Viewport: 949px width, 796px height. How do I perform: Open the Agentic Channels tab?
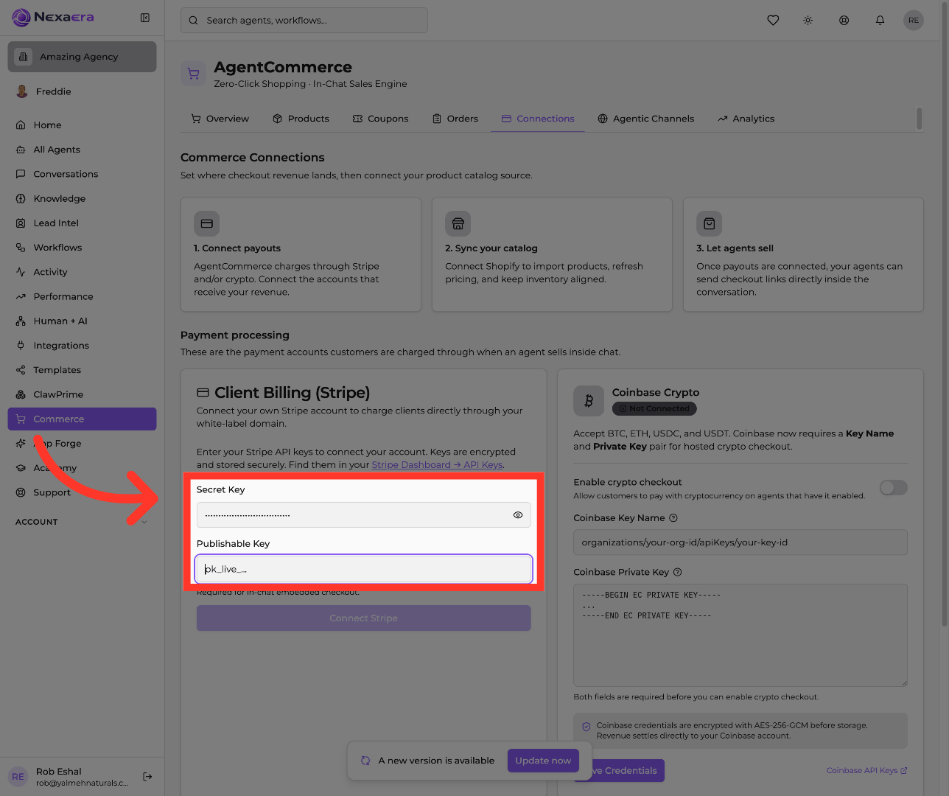pyautogui.click(x=646, y=119)
